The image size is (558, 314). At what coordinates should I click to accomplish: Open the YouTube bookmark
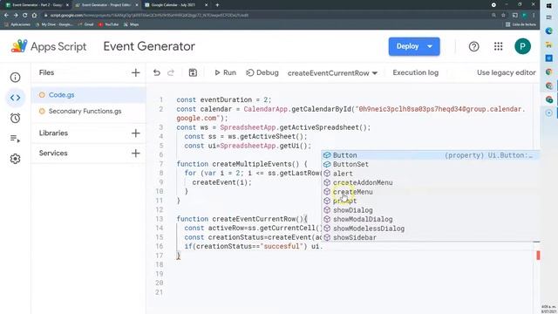(x=108, y=24)
